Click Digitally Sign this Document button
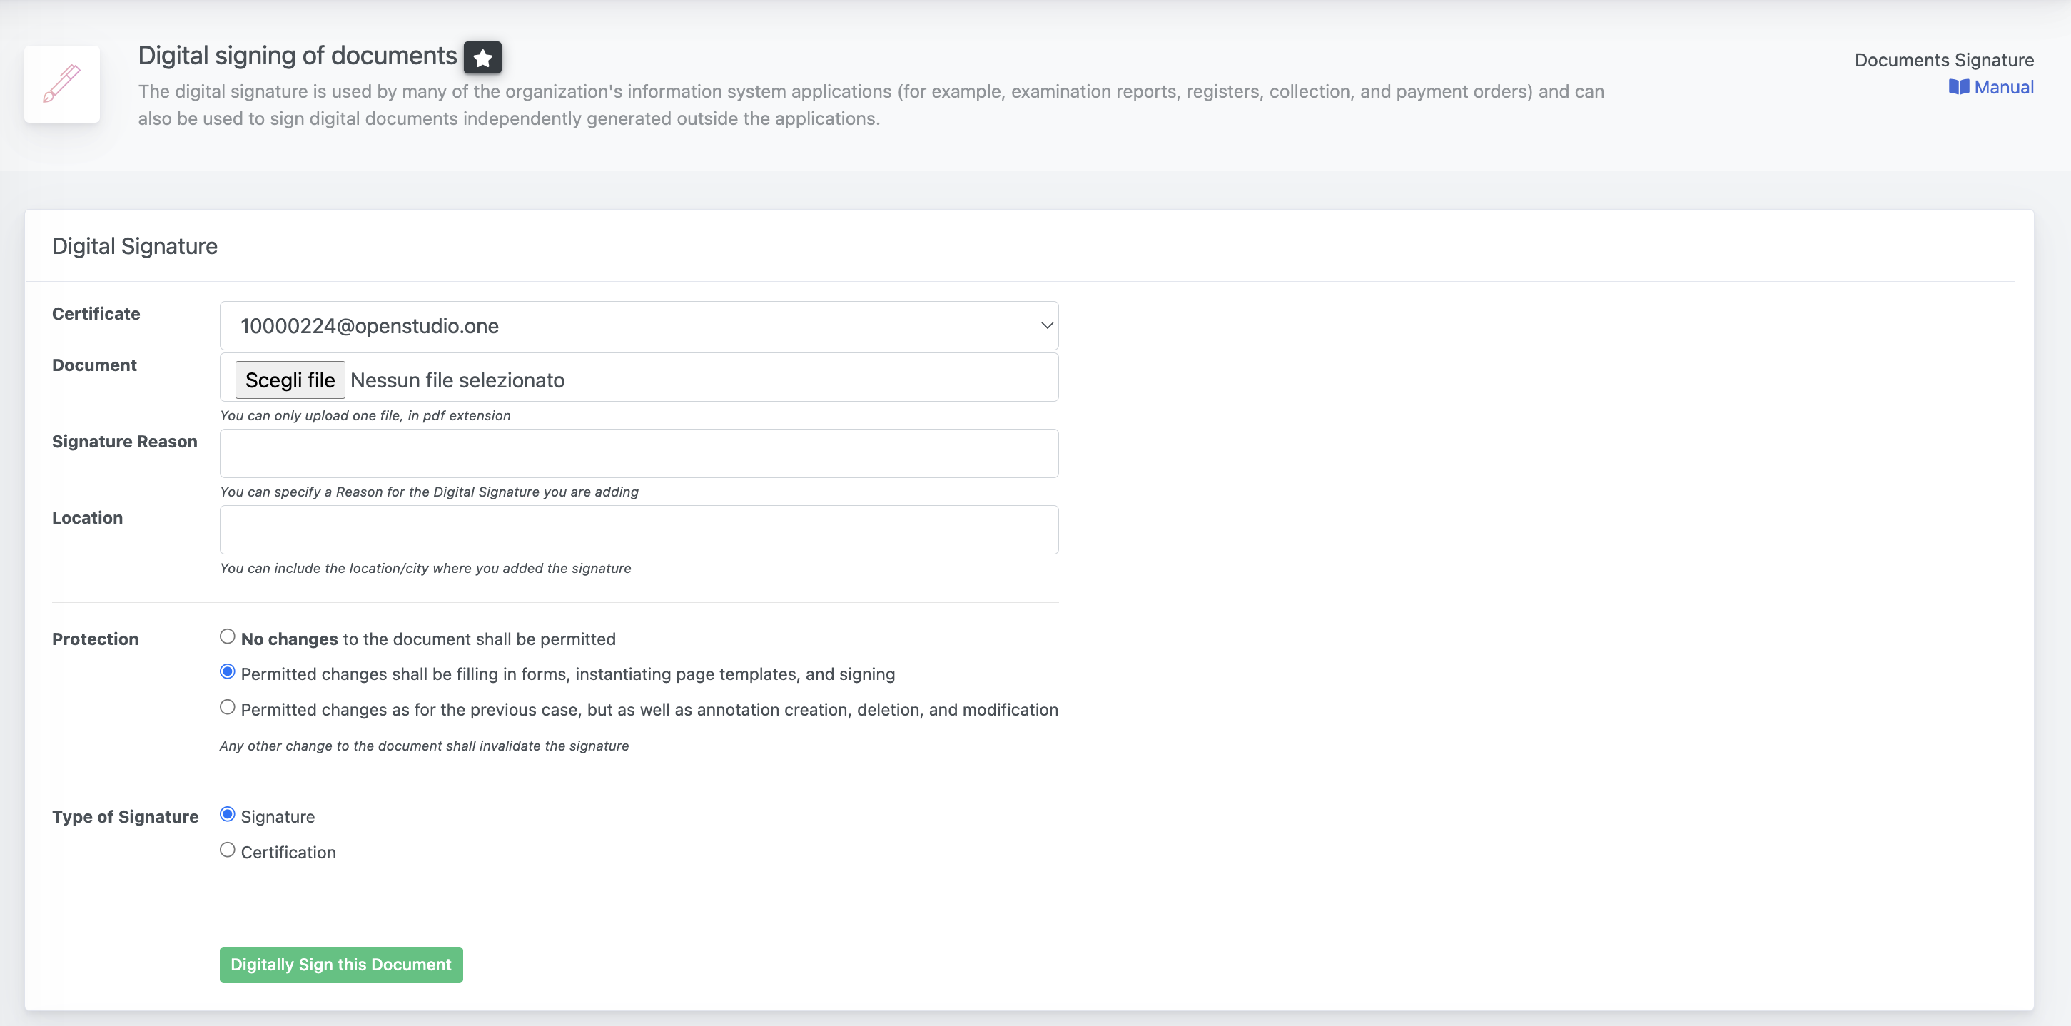This screenshot has height=1026, width=2071. pos(341,965)
